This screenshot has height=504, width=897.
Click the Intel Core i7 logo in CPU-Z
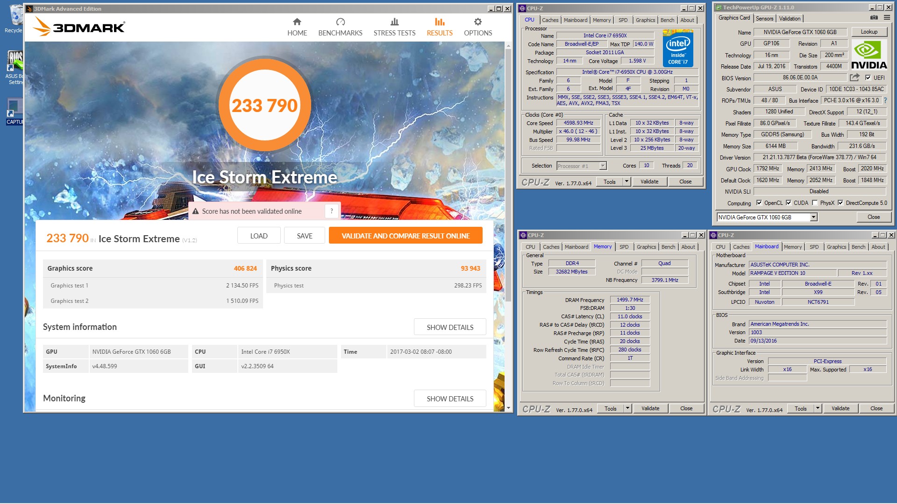tap(677, 48)
